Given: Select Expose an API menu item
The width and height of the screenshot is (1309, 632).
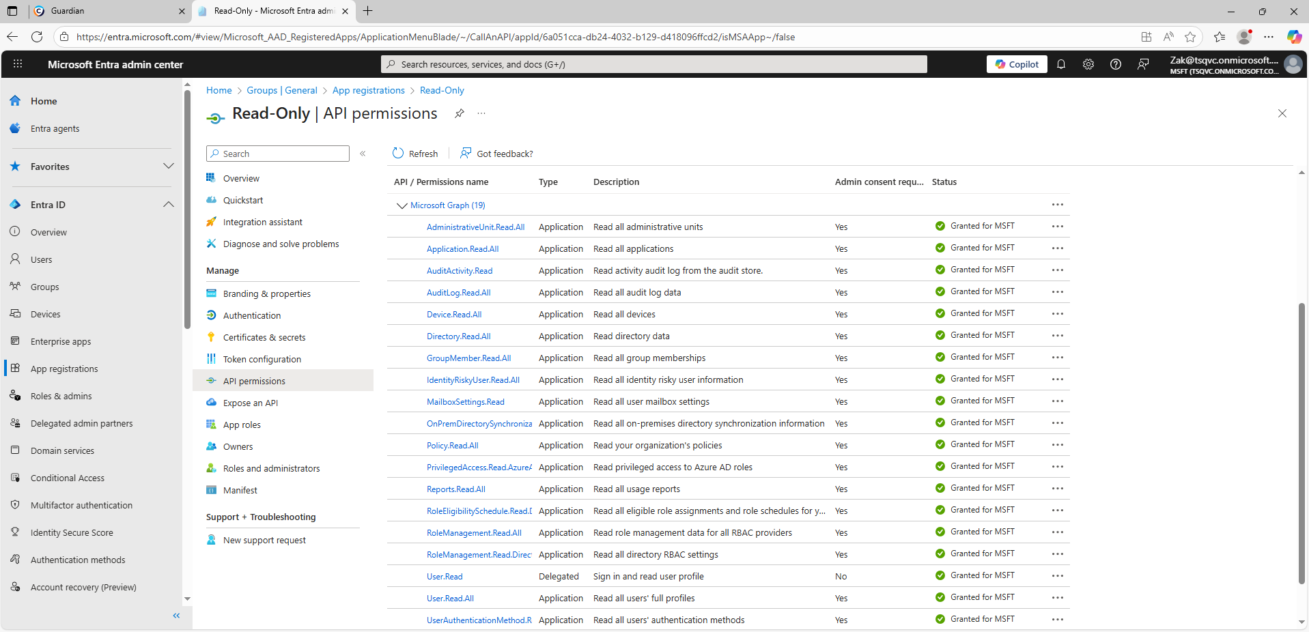Looking at the screenshot, I should (x=250, y=403).
